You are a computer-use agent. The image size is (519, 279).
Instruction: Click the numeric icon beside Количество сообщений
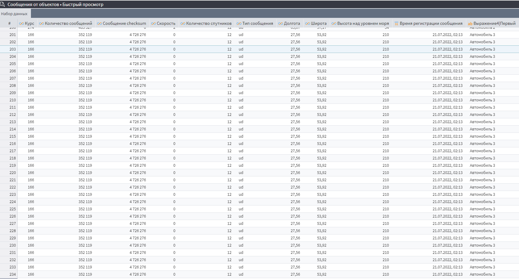coord(42,24)
